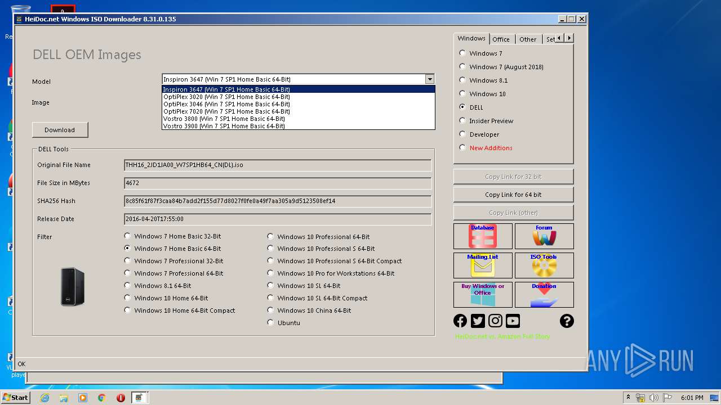
Task: Click Copy Link for 64 bit
Action: (513, 195)
